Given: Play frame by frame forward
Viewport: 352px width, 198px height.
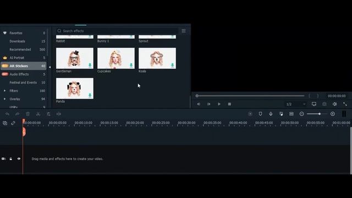Looking at the screenshot, I should (209, 104).
